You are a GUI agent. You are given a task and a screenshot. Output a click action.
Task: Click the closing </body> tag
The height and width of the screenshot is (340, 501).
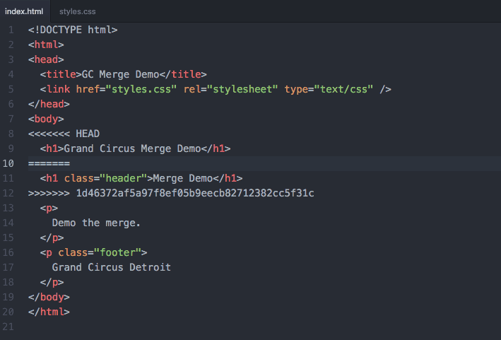(x=49, y=297)
